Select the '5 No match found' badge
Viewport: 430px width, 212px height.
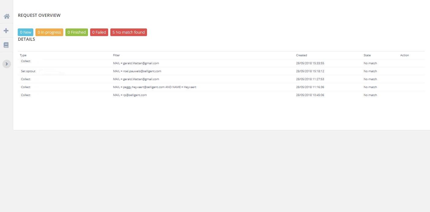128,32
